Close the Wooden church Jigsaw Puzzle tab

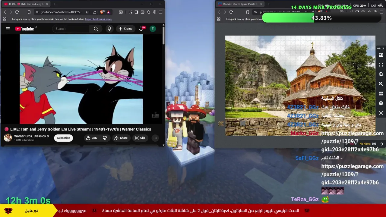coord(261,4)
